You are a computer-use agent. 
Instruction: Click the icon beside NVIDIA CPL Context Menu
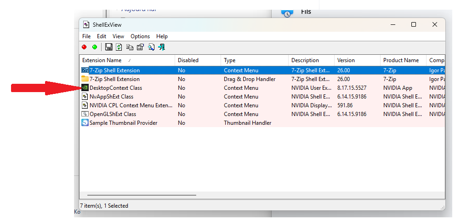click(x=85, y=105)
